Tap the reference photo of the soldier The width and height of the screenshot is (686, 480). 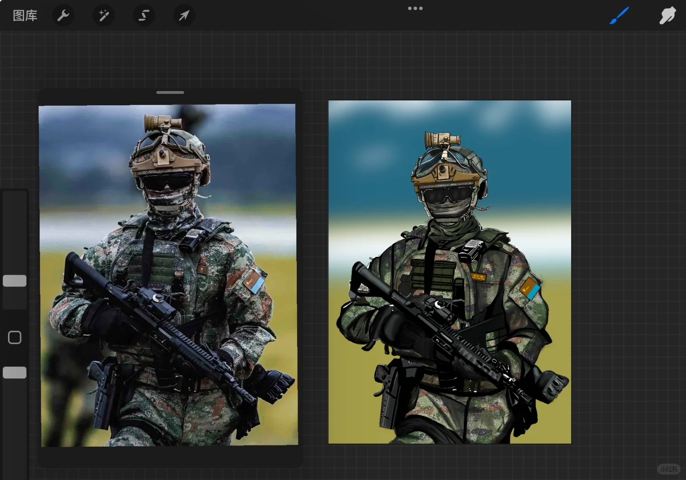click(x=169, y=275)
